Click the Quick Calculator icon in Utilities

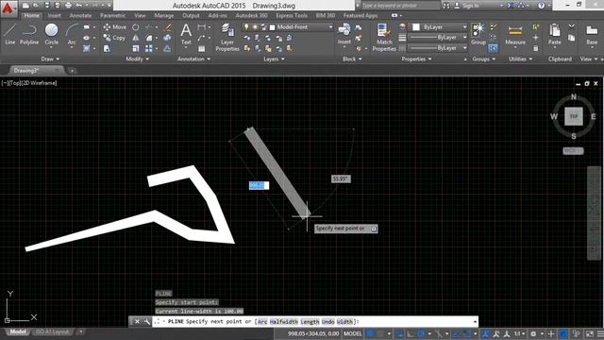(x=535, y=48)
